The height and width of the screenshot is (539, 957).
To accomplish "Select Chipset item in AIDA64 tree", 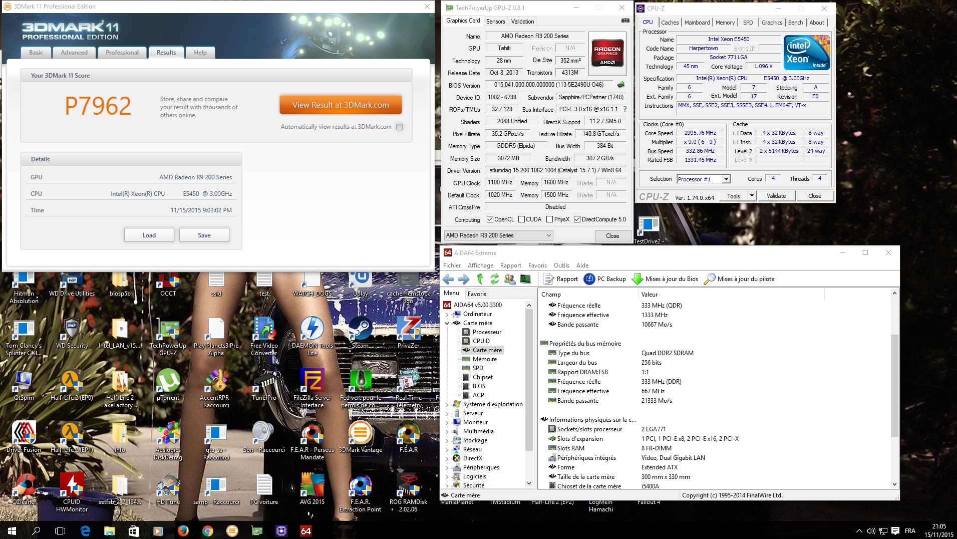I will (482, 377).
